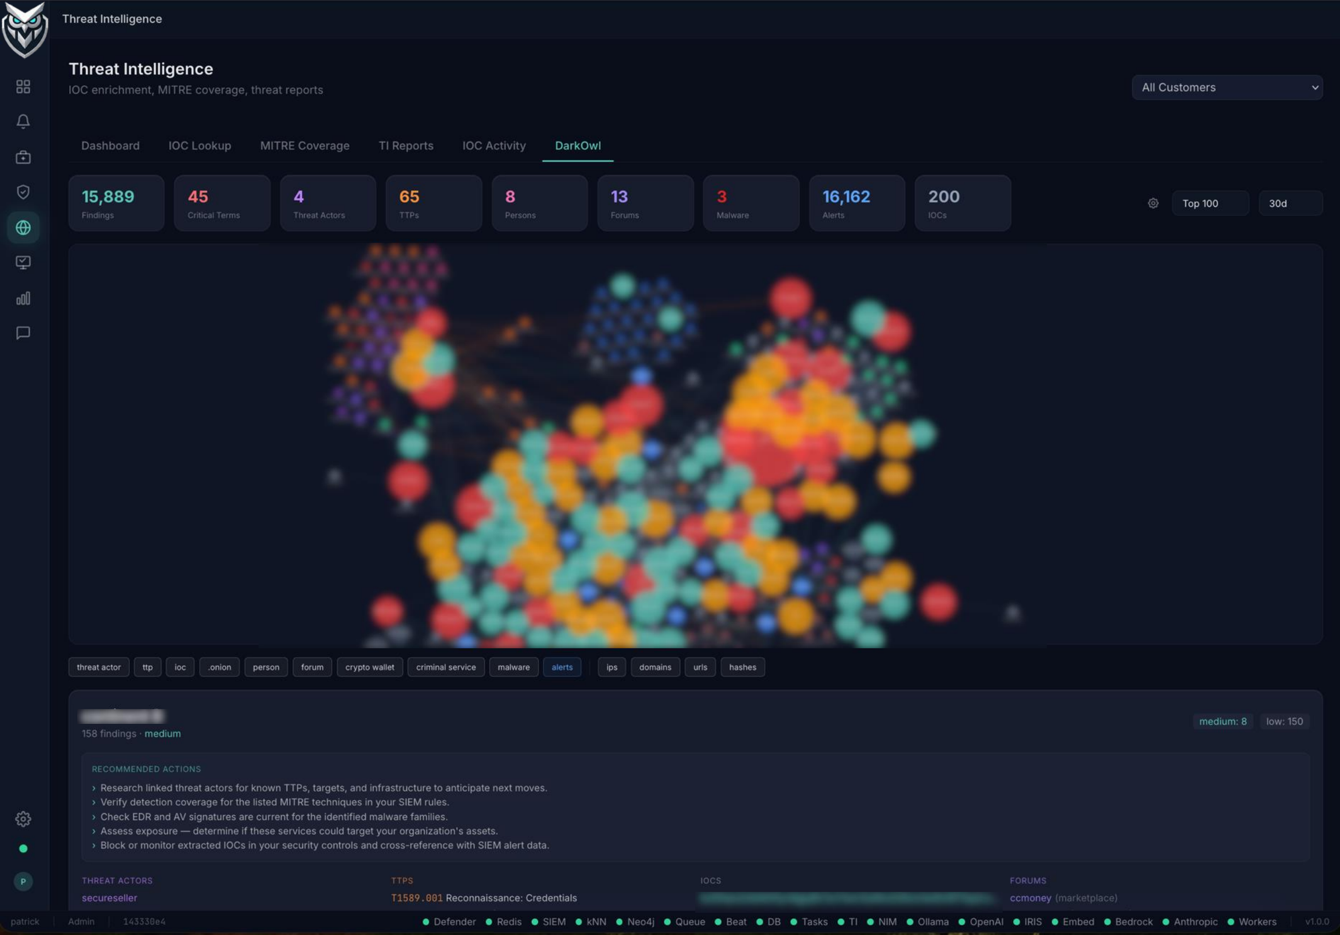
Task: Select the globe threat intelligence sidebar icon
Action: [x=23, y=228]
